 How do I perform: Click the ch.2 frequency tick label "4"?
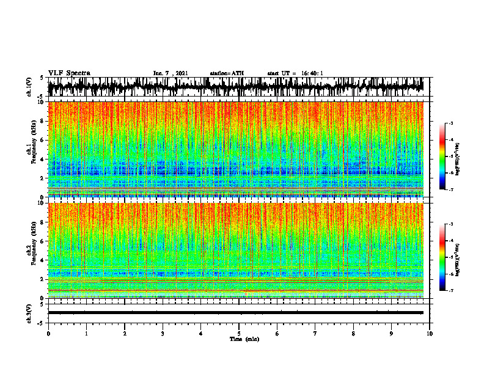click(x=43, y=260)
